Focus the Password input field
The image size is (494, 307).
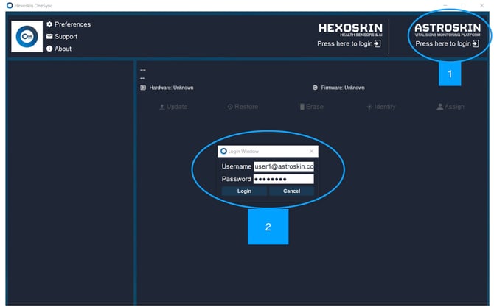[283, 179]
